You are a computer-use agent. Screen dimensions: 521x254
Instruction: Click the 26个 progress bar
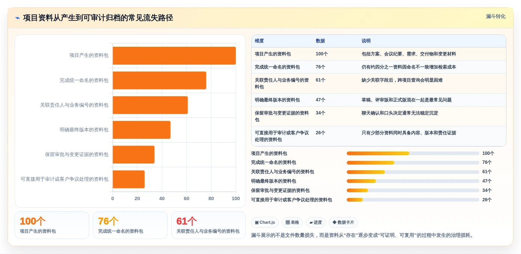click(x=413, y=200)
